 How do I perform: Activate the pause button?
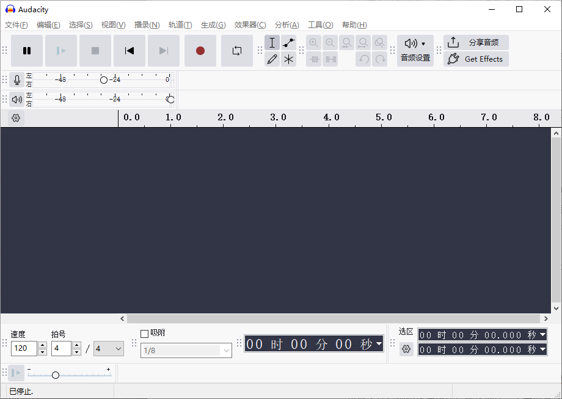click(x=27, y=51)
